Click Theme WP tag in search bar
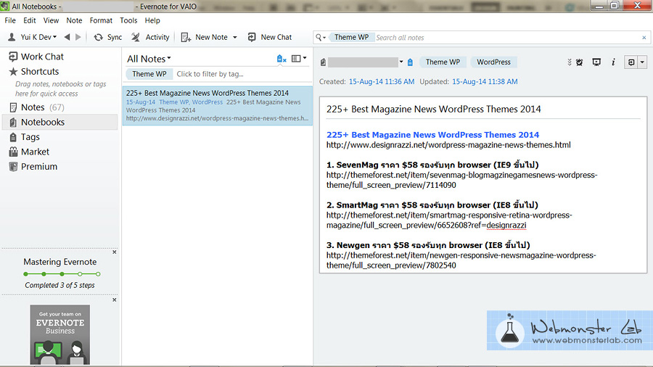This screenshot has height=367, width=653. click(350, 38)
